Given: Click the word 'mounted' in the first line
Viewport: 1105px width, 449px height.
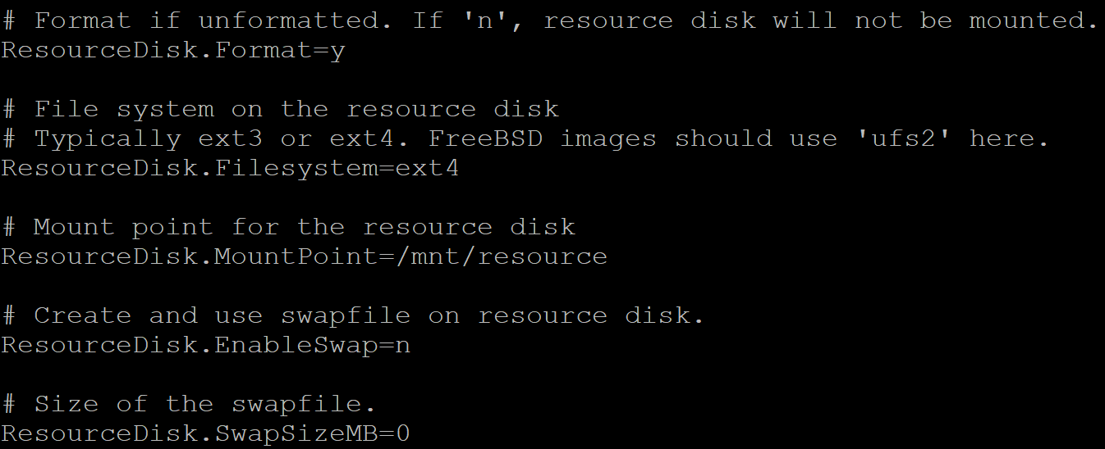Looking at the screenshot, I should pos(1032,21).
